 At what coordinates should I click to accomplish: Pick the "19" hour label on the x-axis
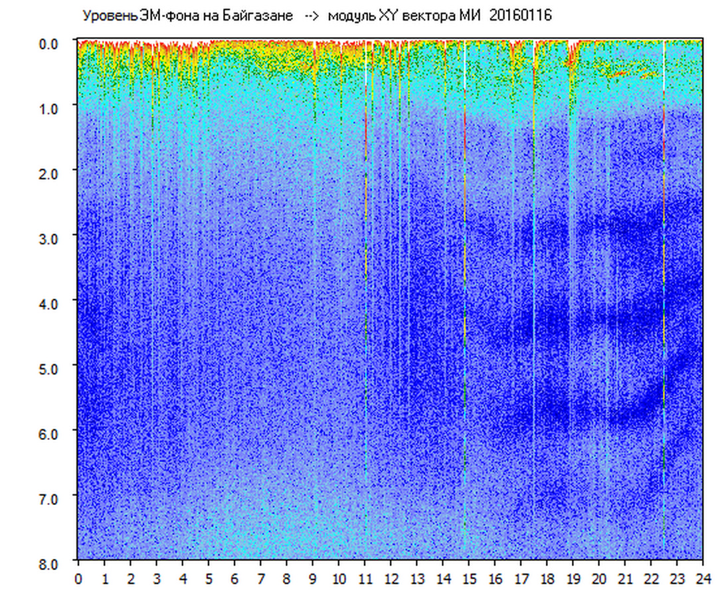coord(573,579)
